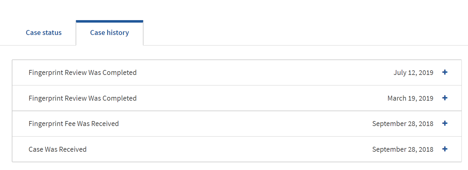Open the second Fingerprint Review Was Completed title

pyautogui.click(x=82, y=98)
